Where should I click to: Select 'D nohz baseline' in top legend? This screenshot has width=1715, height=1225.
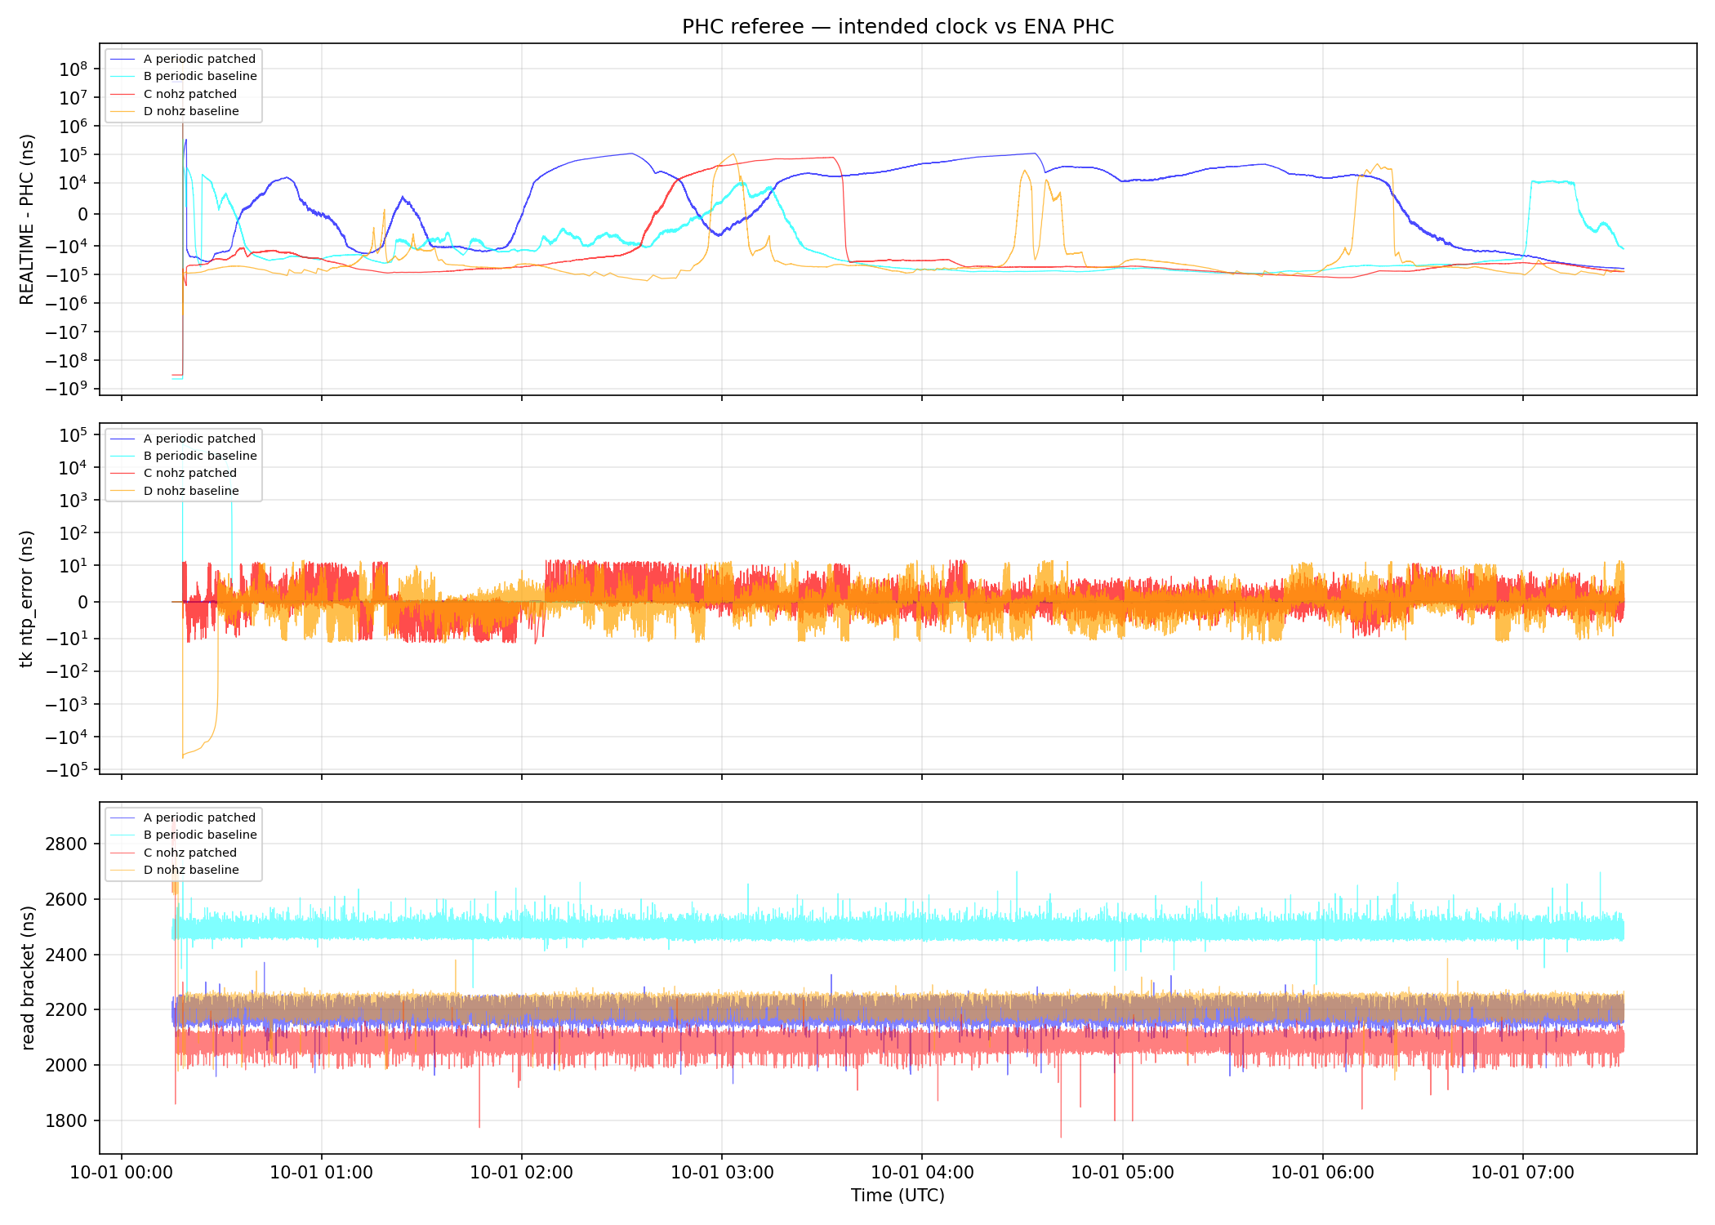click(x=191, y=111)
